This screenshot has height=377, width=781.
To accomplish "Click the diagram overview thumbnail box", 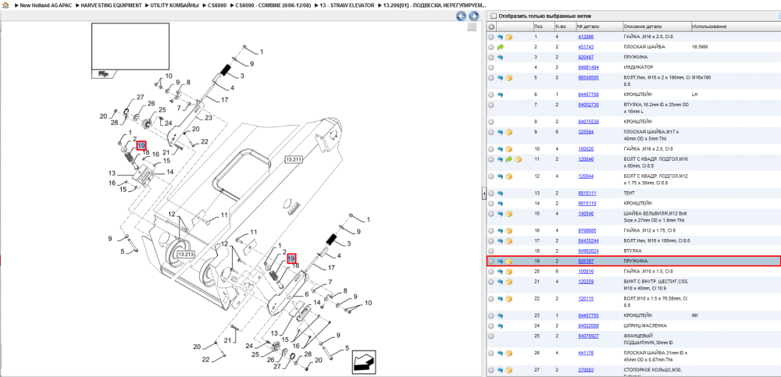I will coord(130,47).
